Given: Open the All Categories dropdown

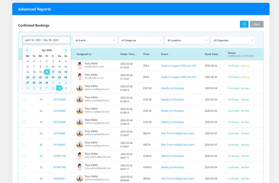Looking at the screenshot, I should pyautogui.click(x=141, y=40).
